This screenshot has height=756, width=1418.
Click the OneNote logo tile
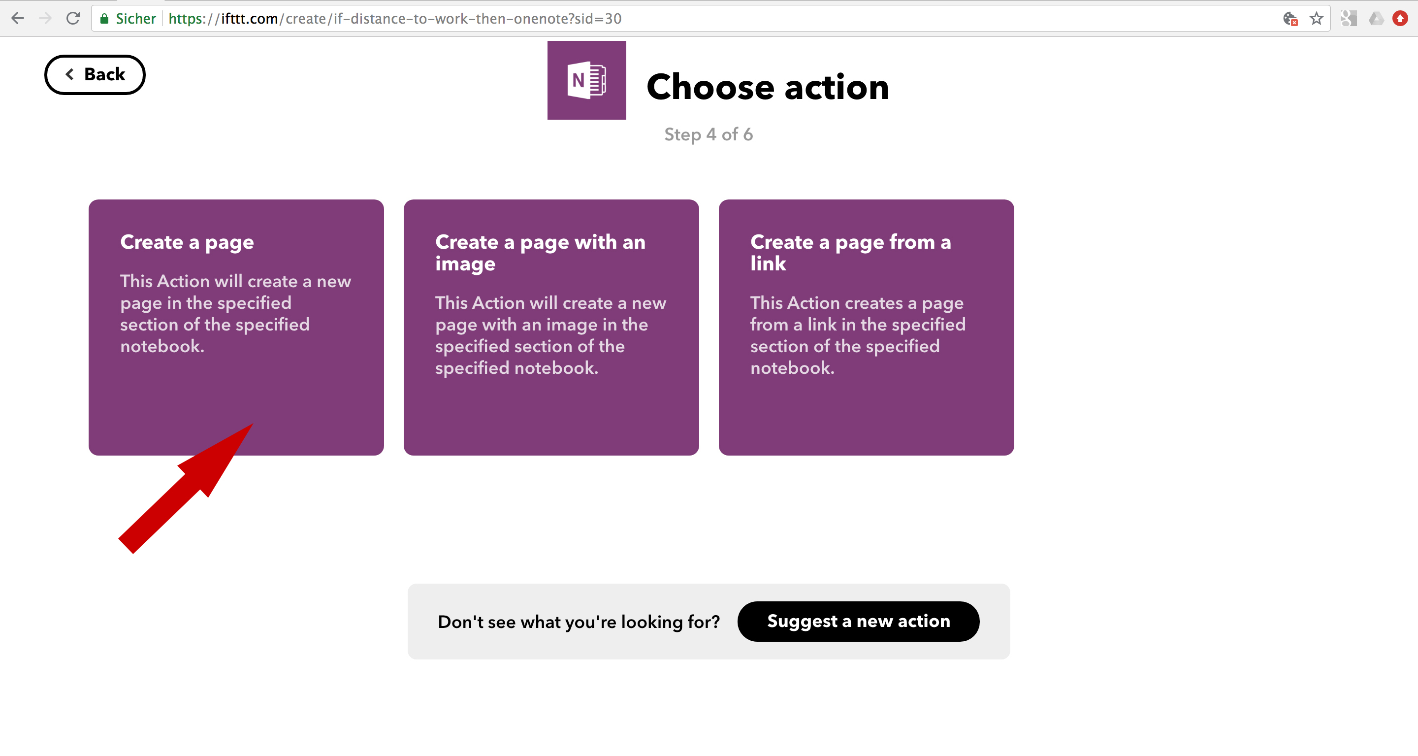click(586, 80)
